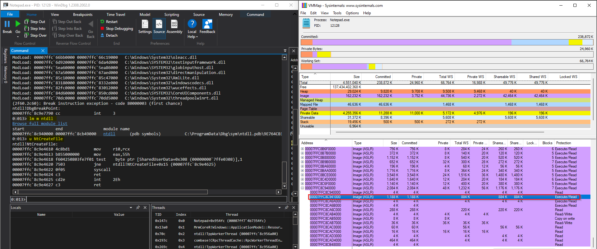Open the File menu in WinDbg

coord(10,14)
